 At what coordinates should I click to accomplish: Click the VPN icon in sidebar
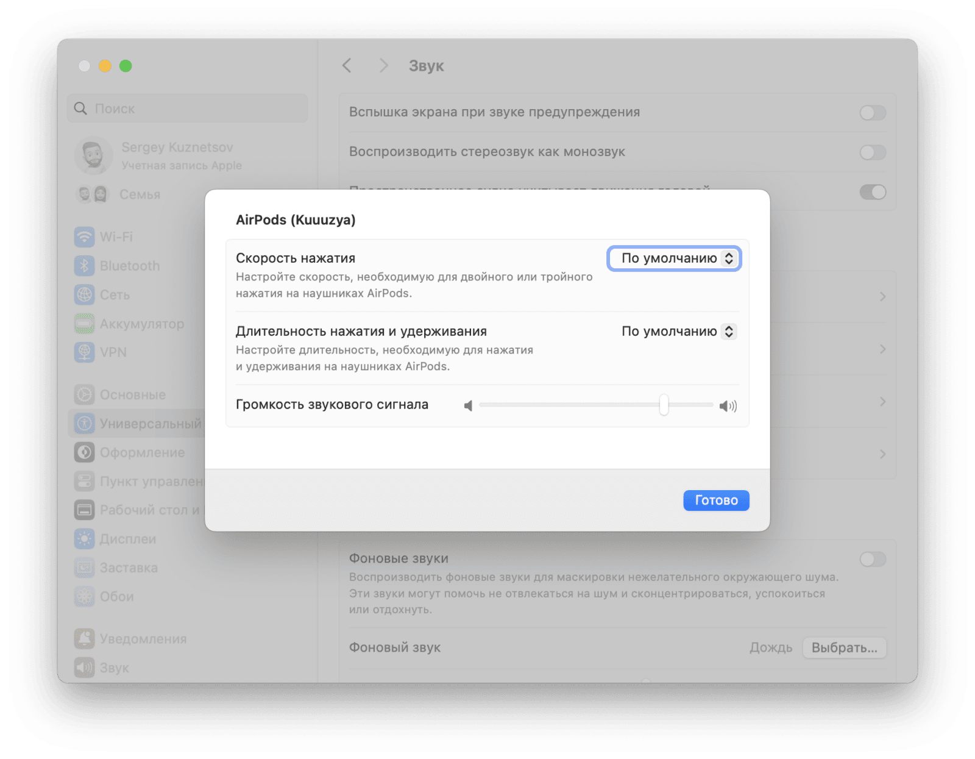pos(84,352)
